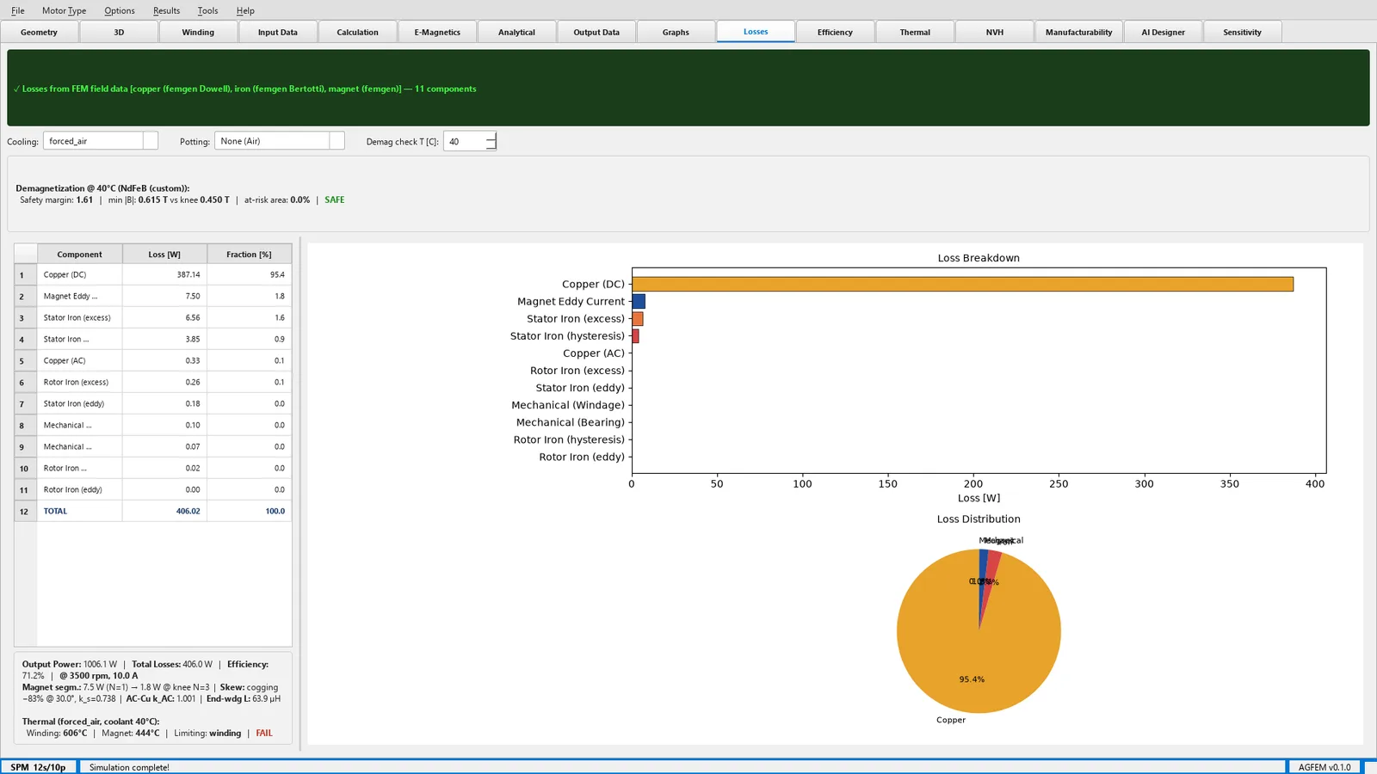Switch to the Sensitivity tab
Viewport: 1377px width, 774px height.
tap(1242, 32)
